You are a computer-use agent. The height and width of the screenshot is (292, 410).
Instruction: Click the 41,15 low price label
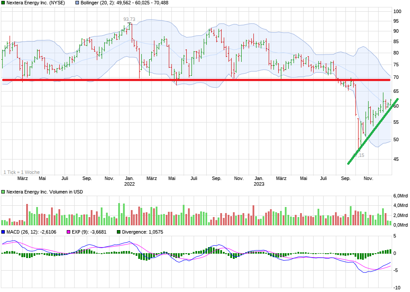[359, 155]
